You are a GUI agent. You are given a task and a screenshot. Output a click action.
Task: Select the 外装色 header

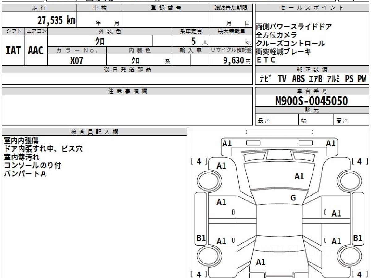(x=110, y=31)
